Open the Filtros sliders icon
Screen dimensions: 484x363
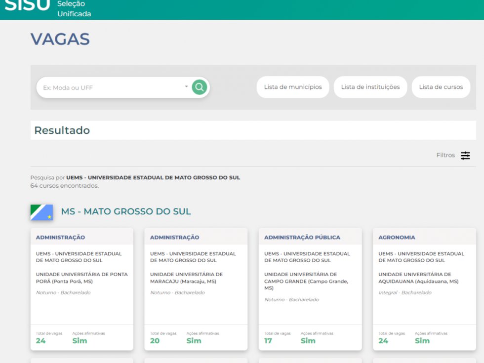pyautogui.click(x=465, y=155)
